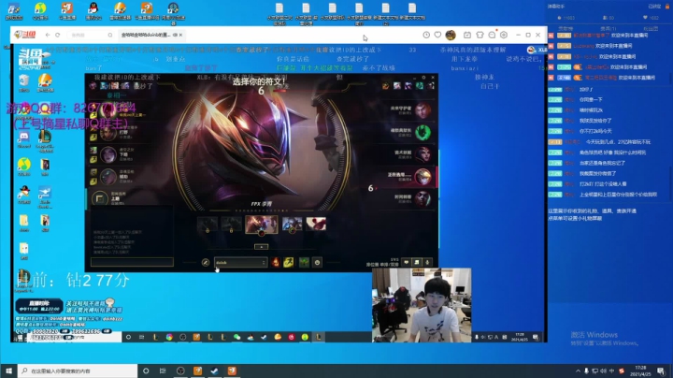Refresh the Douyu browser page
Image resolution: width=673 pixels, height=378 pixels.
pyautogui.click(x=58, y=35)
